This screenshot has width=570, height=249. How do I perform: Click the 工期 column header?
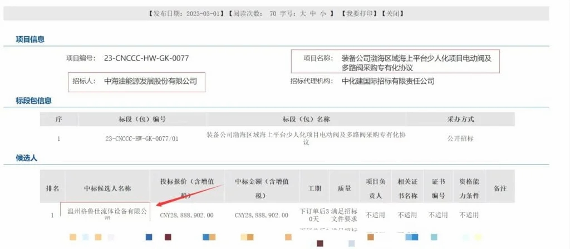click(315, 188)
